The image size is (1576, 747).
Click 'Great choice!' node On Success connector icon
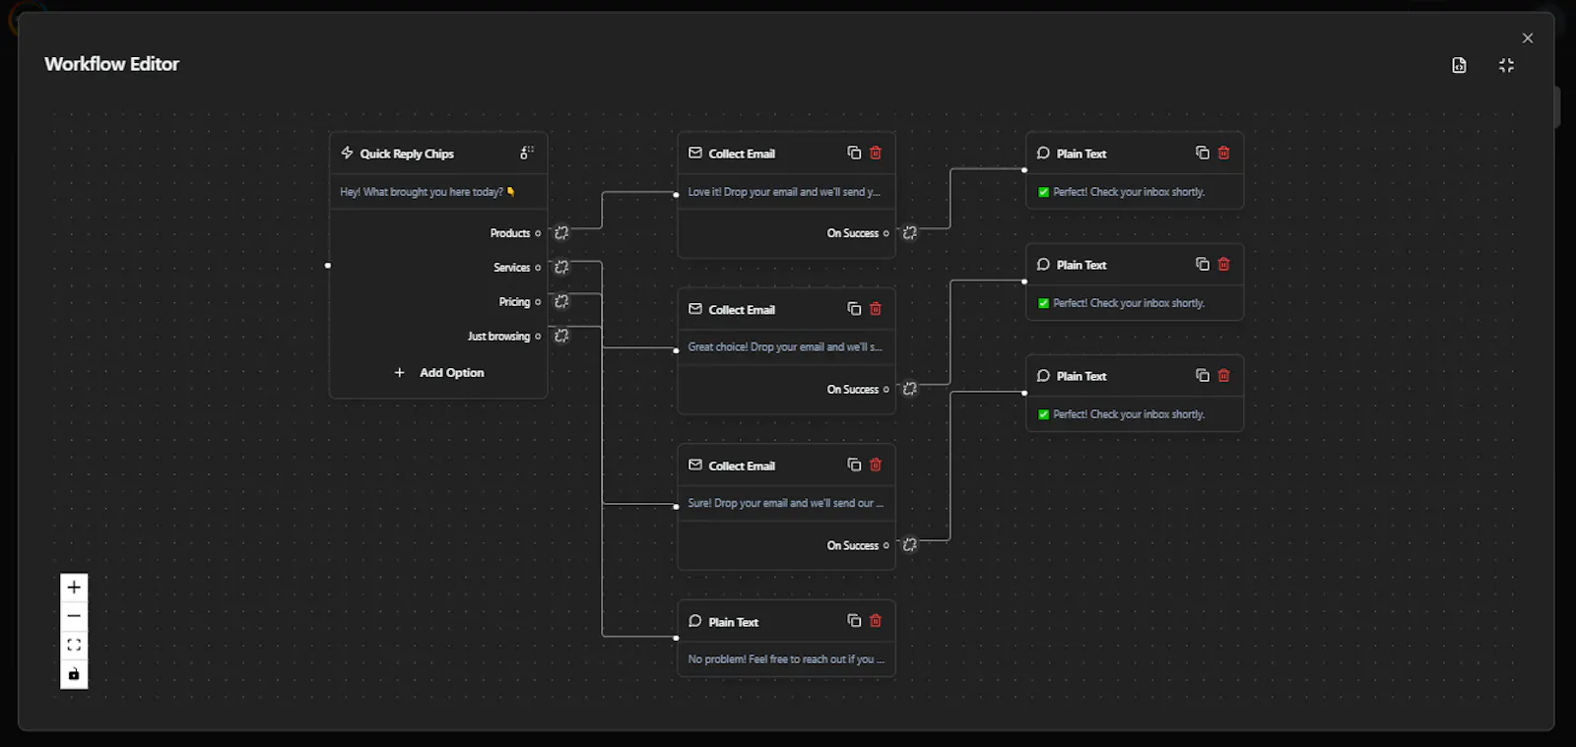point(910,389)
